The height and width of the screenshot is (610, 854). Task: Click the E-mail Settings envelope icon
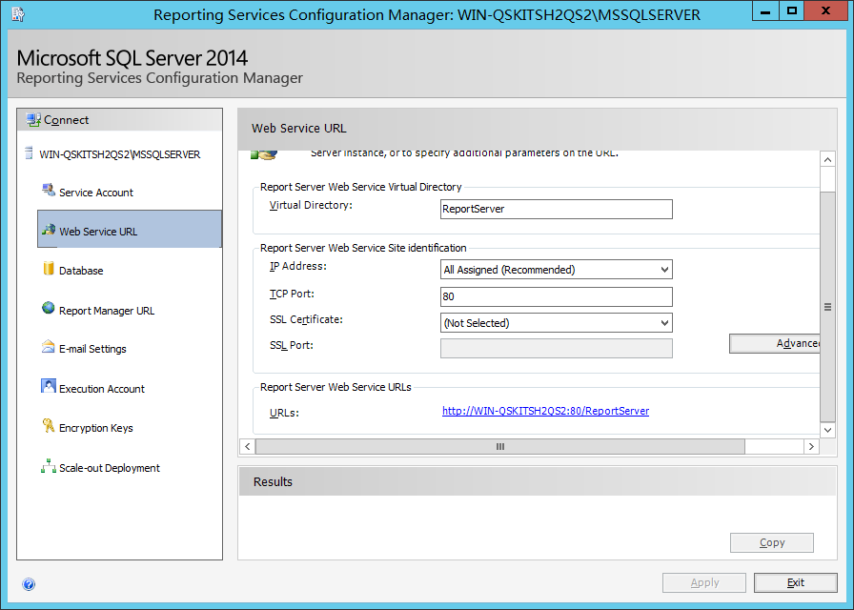point(49,347)
